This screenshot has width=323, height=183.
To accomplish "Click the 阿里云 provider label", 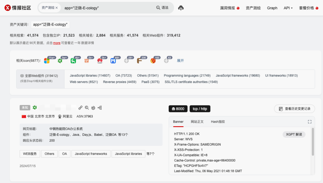I will pyautogui.click(x=68, y=116).
